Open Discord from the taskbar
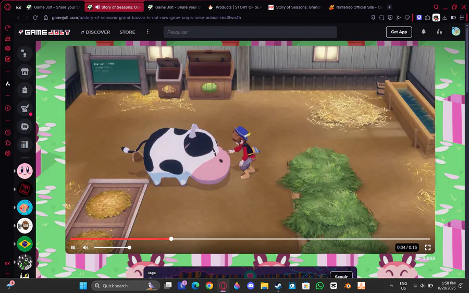 coord(251,286)
